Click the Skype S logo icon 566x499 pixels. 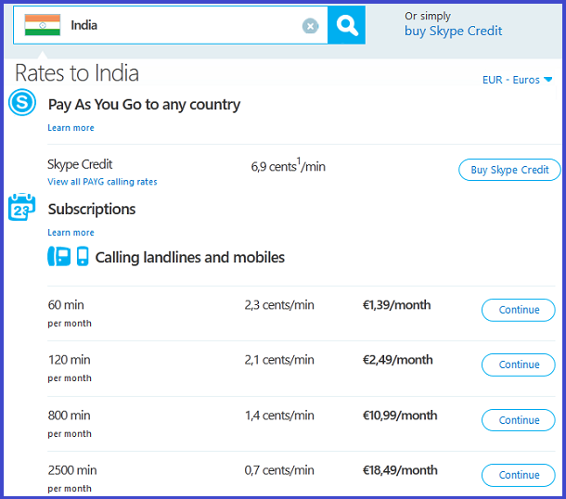[x=22, y=102]
